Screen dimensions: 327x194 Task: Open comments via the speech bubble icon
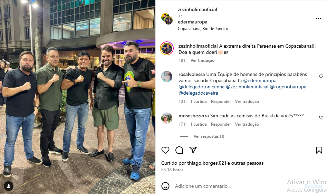click(x=179, y=150)
